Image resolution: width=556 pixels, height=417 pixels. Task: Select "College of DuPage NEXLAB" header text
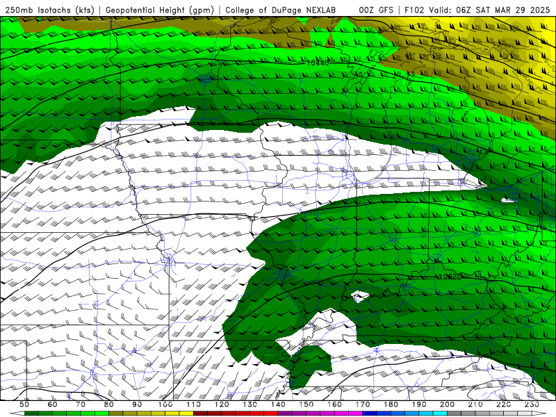[281, 10]
